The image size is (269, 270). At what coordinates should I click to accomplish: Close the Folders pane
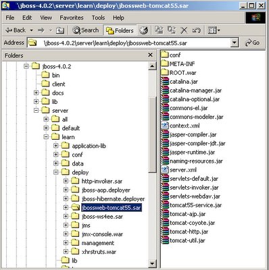pyautogui.click(x=150, y=55)
